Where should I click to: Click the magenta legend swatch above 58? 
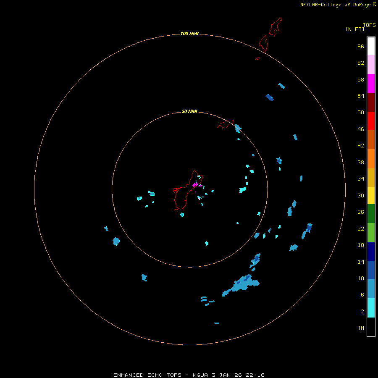371,84
